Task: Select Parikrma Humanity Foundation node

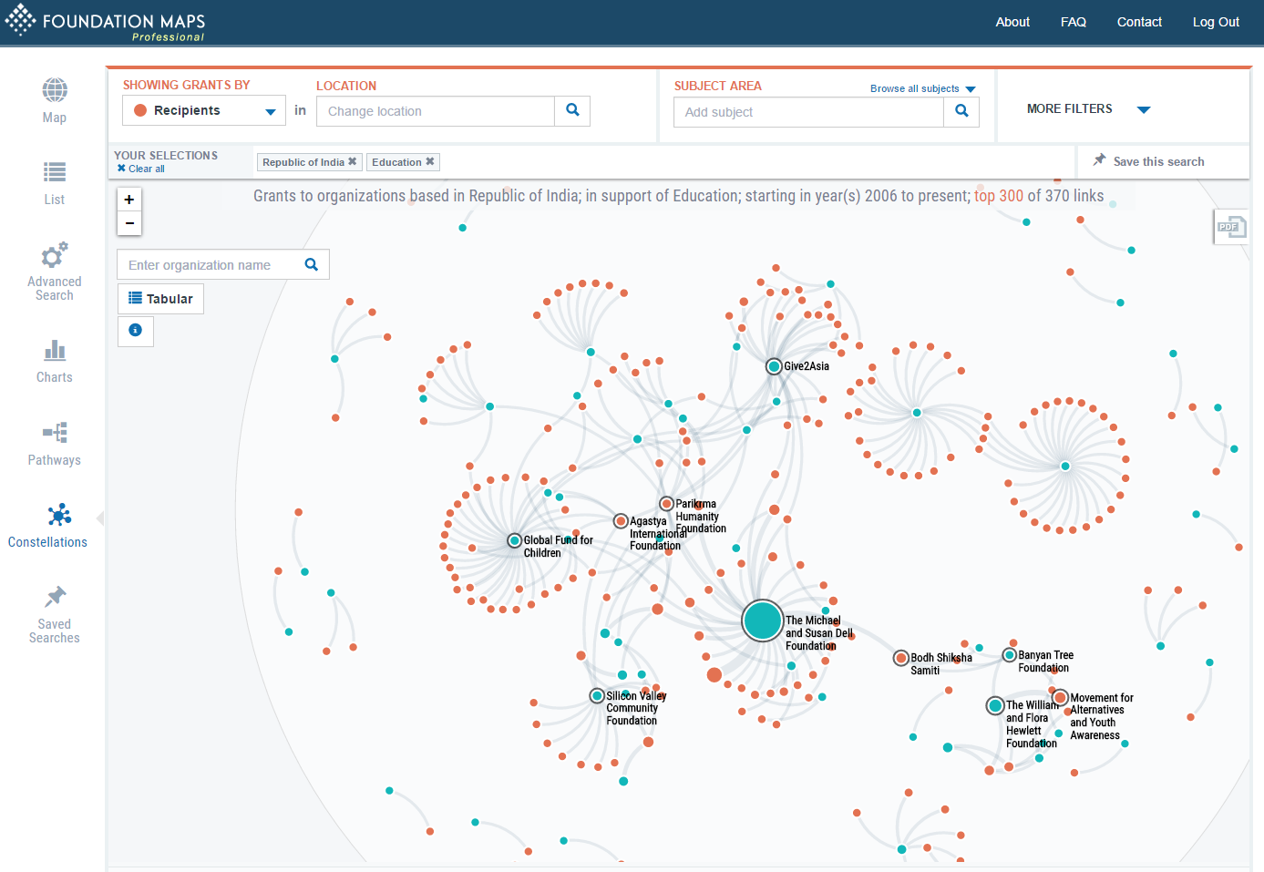Action: (x=667, y=504)
